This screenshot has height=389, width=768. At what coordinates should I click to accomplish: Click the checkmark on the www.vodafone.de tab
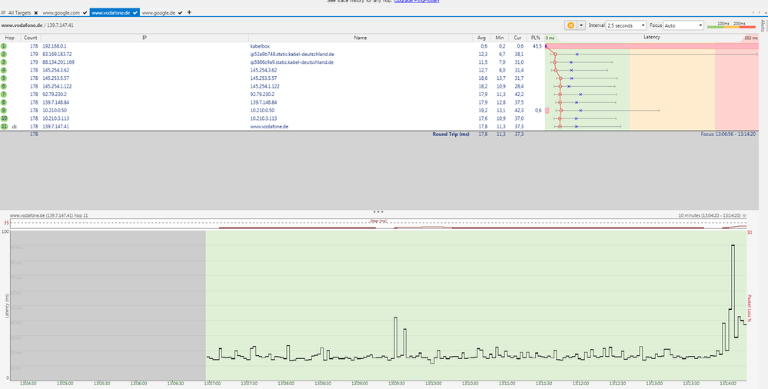[135, 13]
